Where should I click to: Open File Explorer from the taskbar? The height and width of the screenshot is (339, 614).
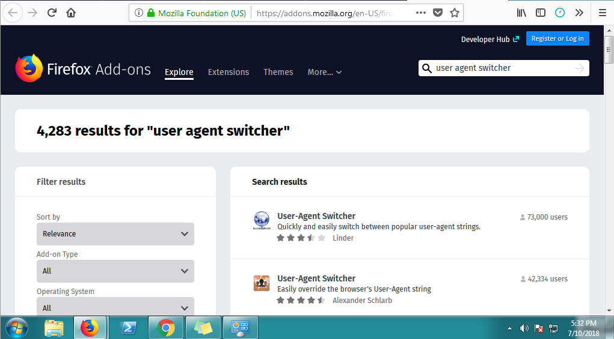pos(54,327)
